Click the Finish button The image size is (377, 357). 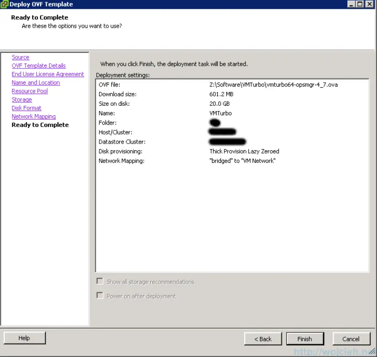[305, 339]
